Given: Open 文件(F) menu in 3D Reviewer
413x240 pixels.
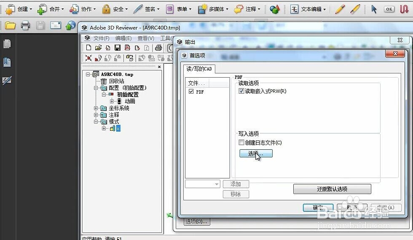Looking at the screenshot, I should click(101, 38).
